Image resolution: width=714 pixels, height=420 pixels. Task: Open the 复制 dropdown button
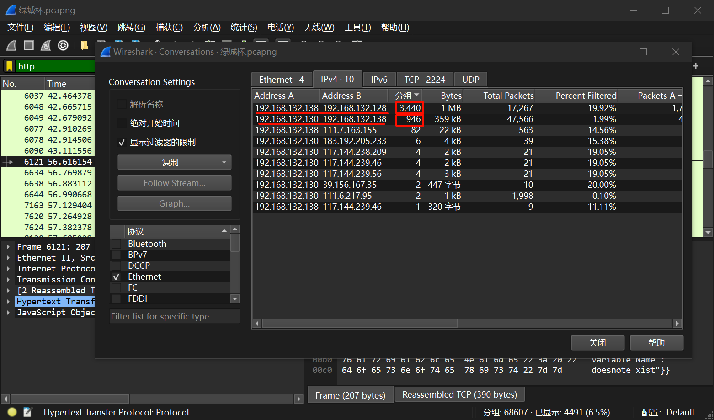click(174, 162)
